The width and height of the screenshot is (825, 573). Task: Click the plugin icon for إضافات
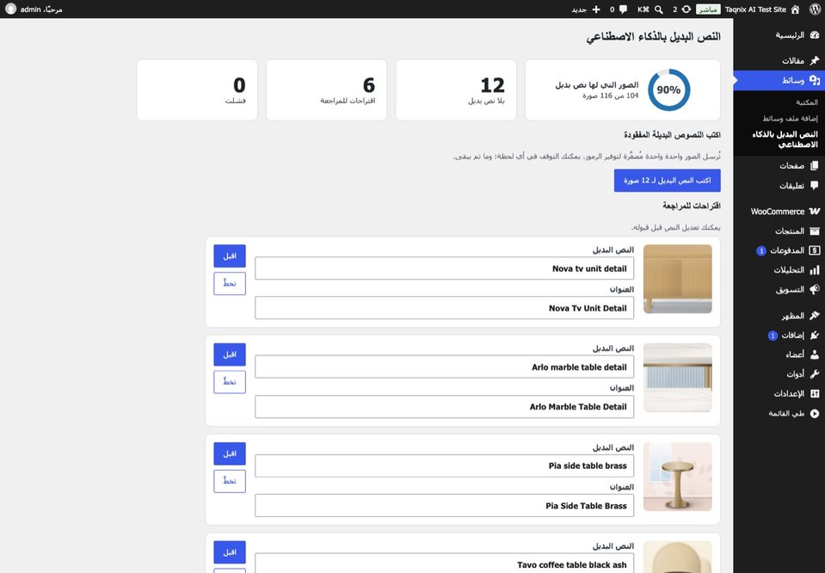tap(815, 336)
